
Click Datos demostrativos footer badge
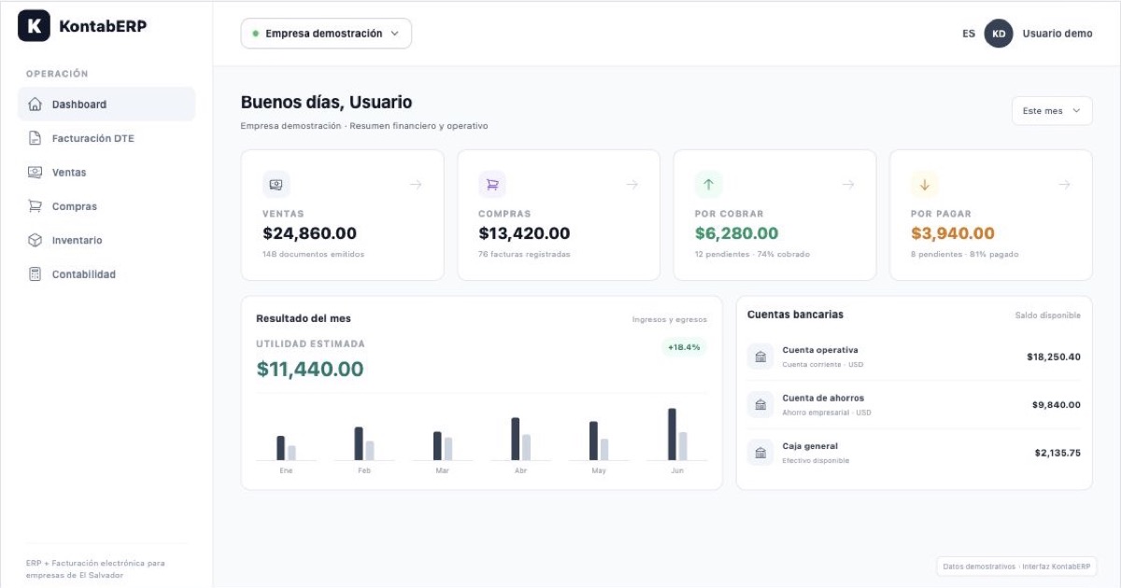[x=1016, y=567]
